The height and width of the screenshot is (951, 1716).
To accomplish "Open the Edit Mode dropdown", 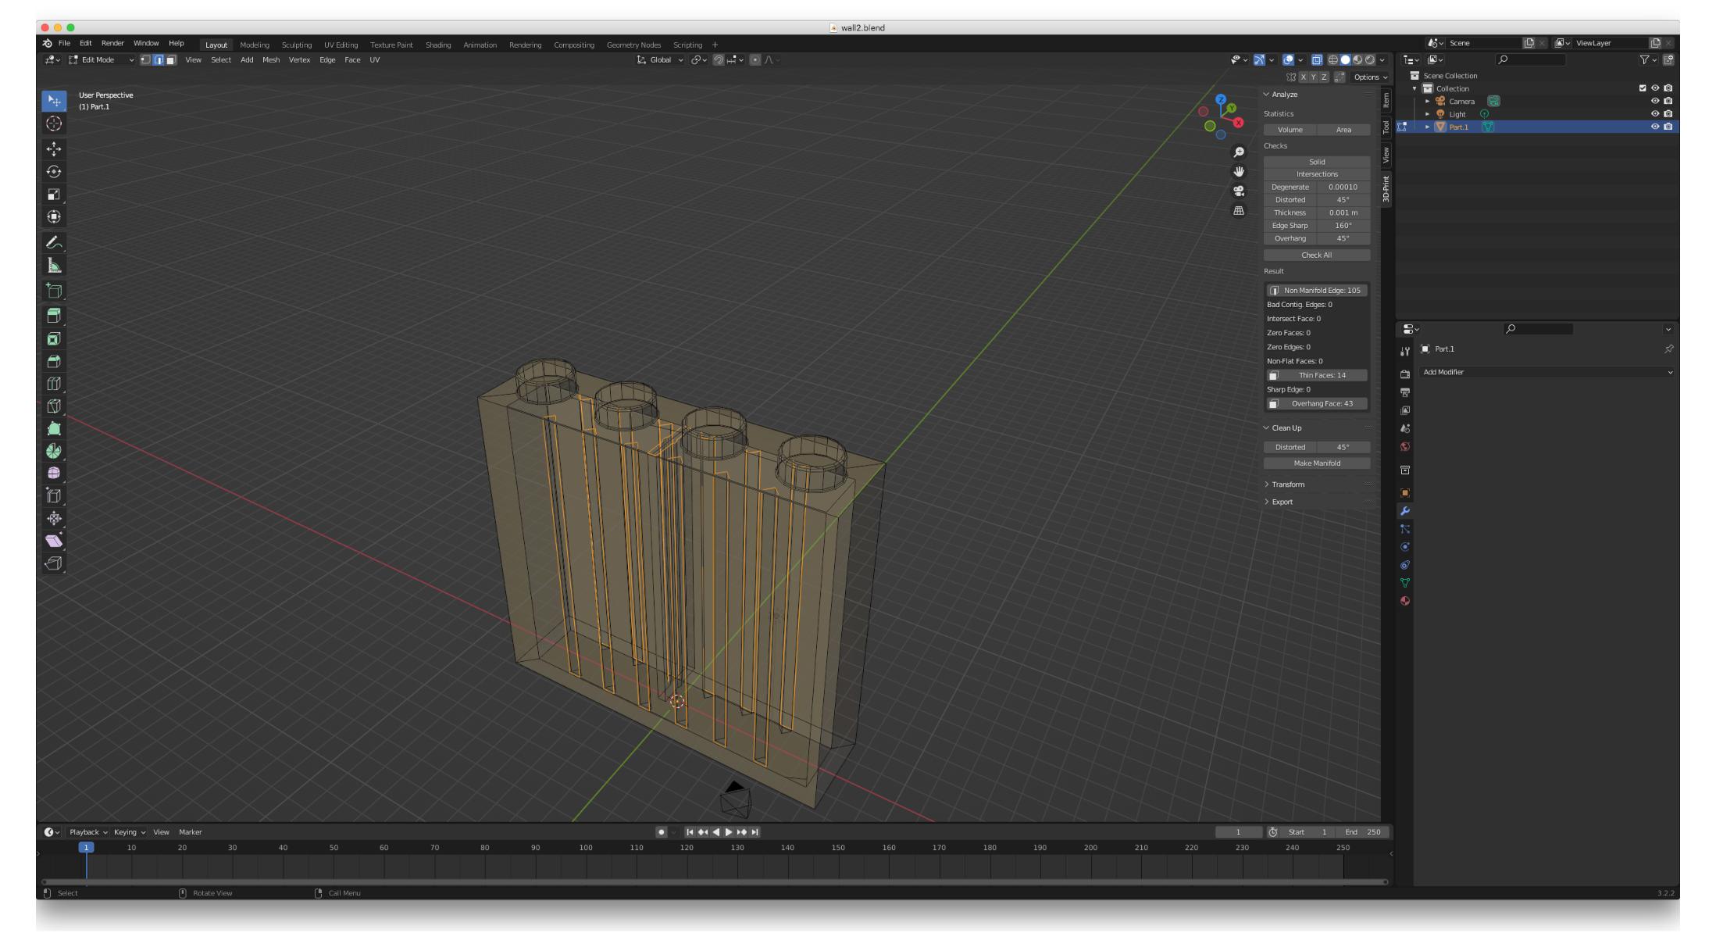I will click(x=102, y=60).
